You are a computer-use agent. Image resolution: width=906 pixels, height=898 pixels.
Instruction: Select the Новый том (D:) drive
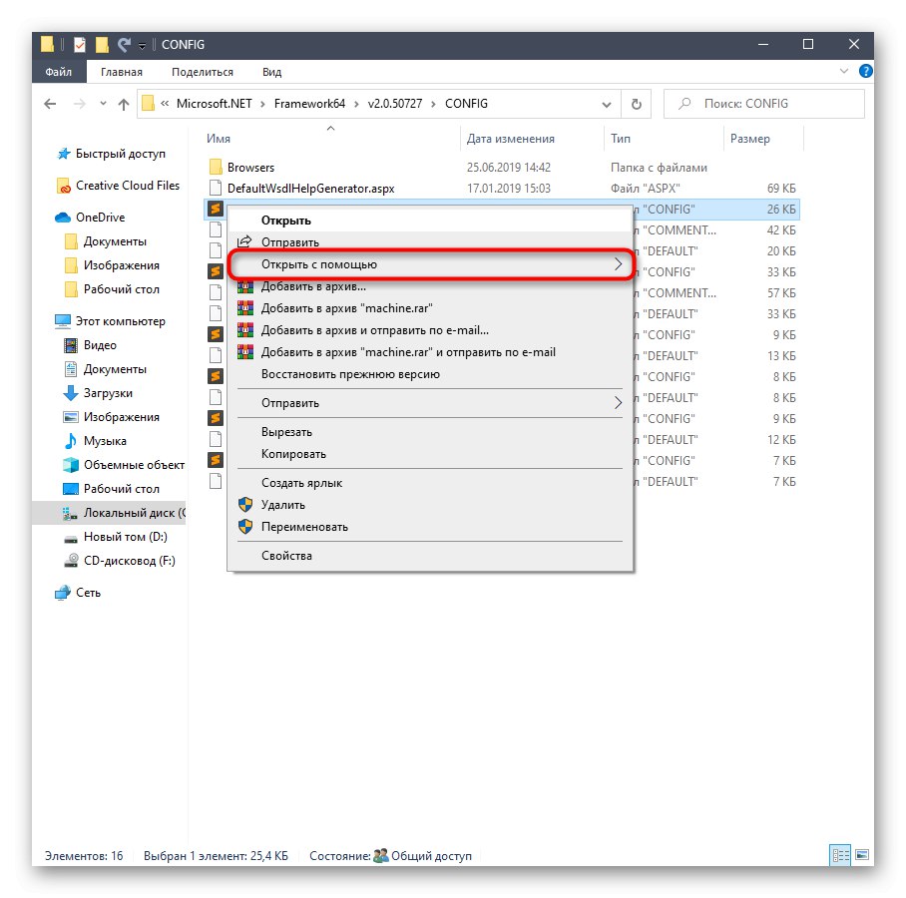pos(125,537)
